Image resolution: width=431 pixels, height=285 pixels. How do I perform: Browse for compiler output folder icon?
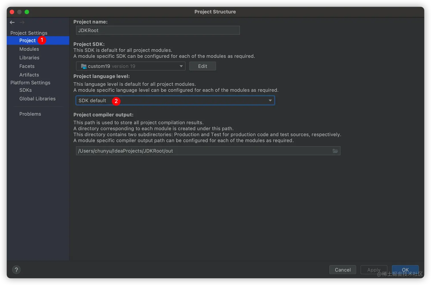(x=335, y=151)
